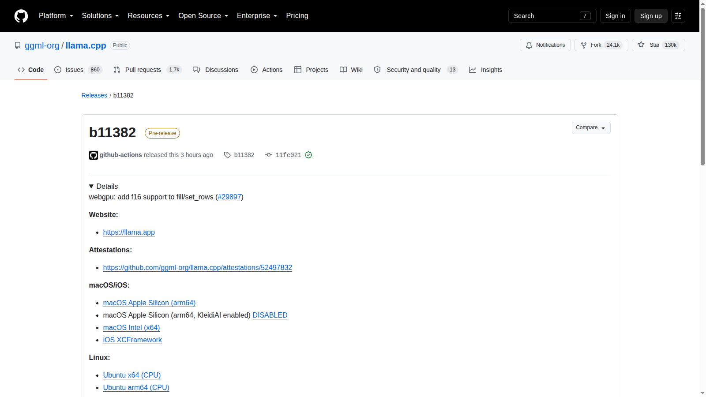Click the Notifications button
The image size is (706, 397).
(545, 45)
